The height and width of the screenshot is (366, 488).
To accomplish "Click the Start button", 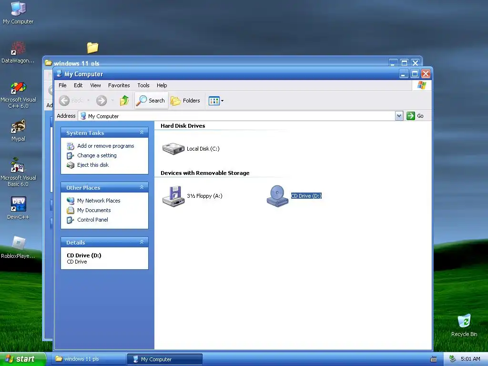I will [x=22, y=359].
